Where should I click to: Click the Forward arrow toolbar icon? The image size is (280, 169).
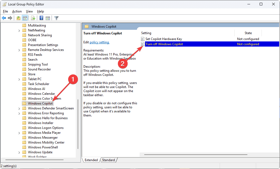tap(10, 18)
